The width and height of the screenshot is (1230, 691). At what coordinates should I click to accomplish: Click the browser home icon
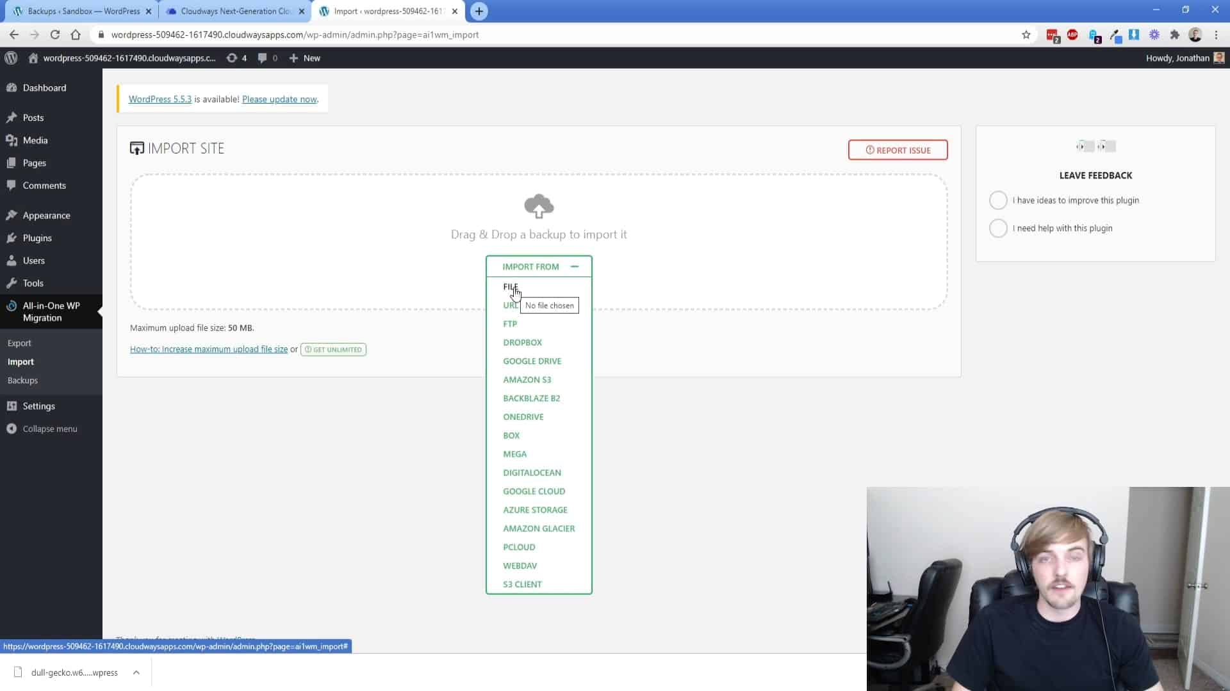coord(76,35)
